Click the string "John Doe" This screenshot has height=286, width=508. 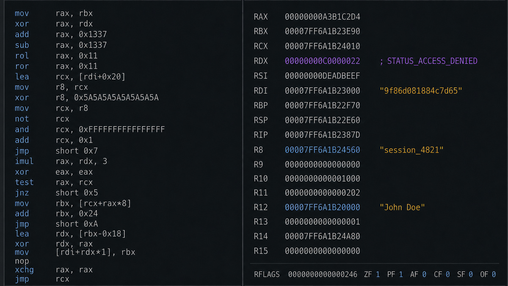pyautogui.click(x=402, y=207)
